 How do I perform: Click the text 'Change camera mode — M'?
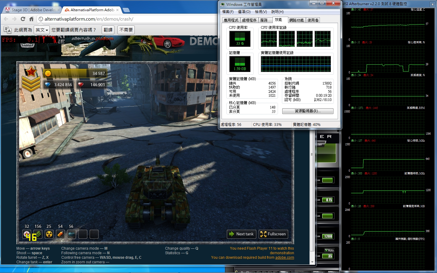click(x=84, y=248)
